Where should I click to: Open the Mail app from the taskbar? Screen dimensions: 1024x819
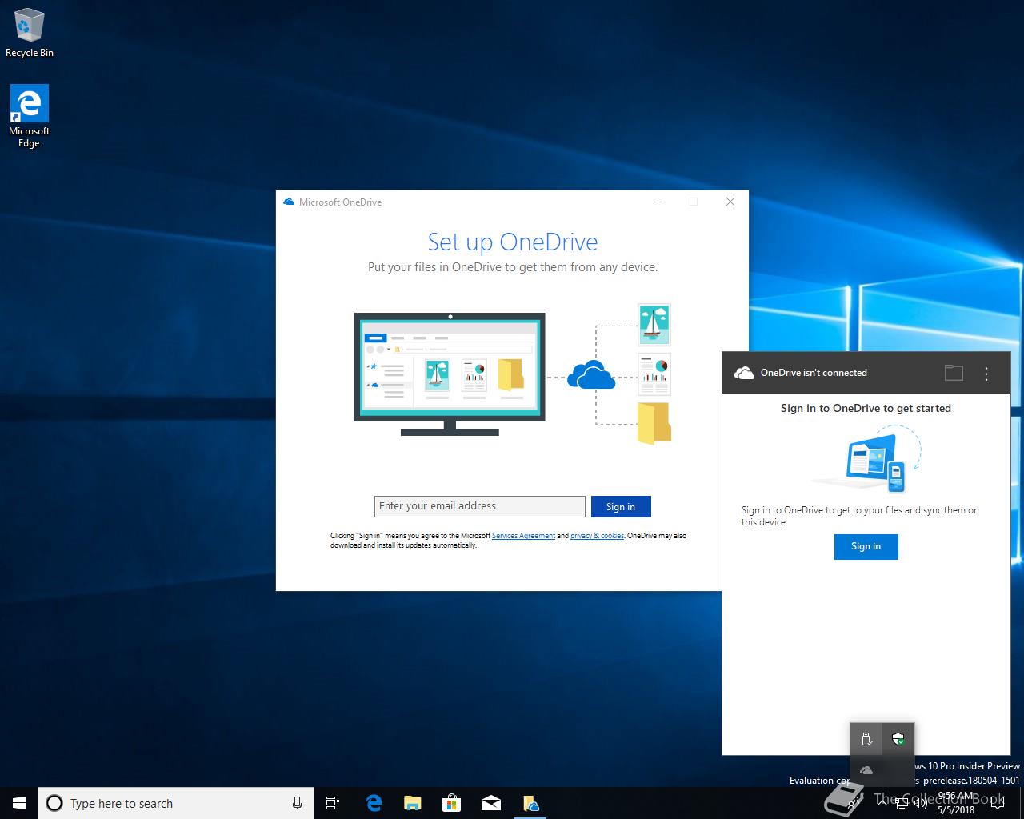pyautogui.click(x=491, y=803)
